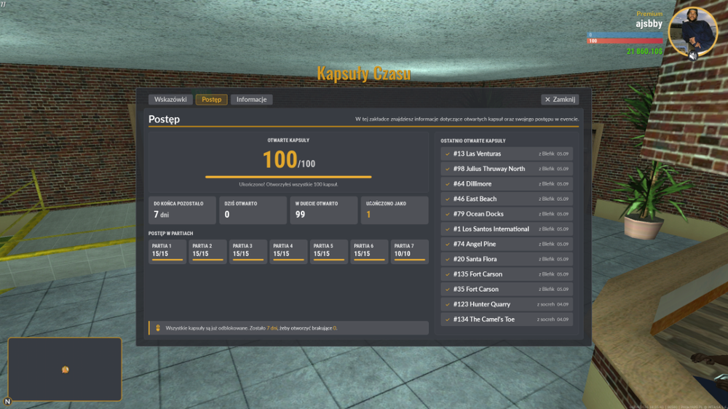
Task: Select the #64 Dillimore capsule entry
Action: [507, 184]
